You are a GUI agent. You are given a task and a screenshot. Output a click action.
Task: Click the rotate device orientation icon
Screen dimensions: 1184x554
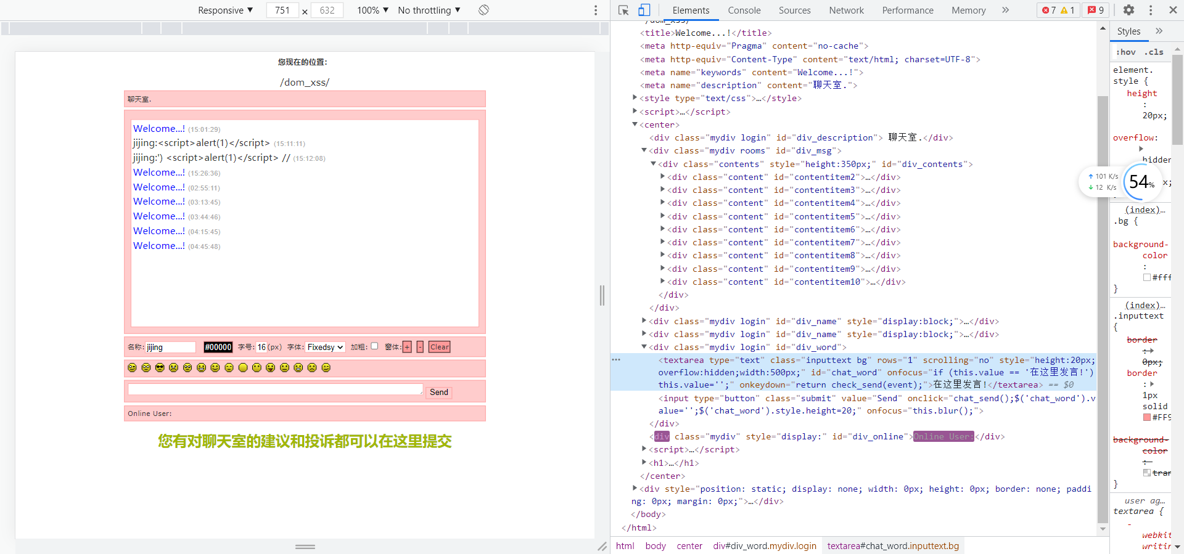click(484, 10)
